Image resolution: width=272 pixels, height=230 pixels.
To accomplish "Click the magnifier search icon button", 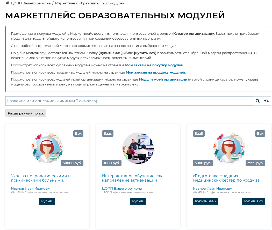I will (257, 101).
